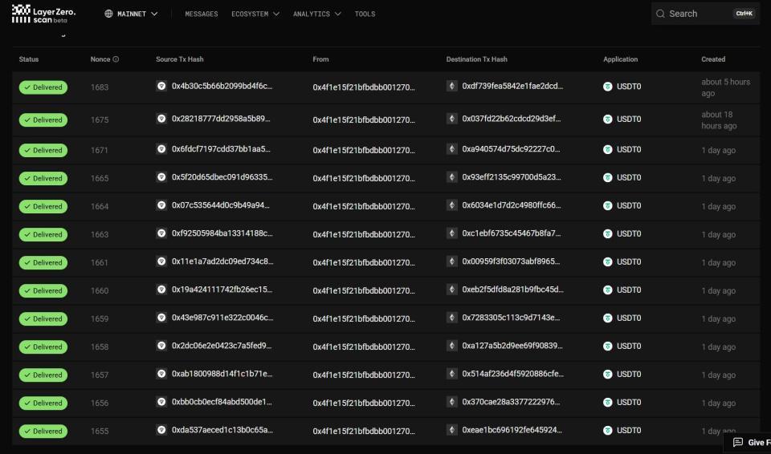771x454 pixels.
Task: Expand the ANALYTICS dropdown menu
Action: pos(316,14)
